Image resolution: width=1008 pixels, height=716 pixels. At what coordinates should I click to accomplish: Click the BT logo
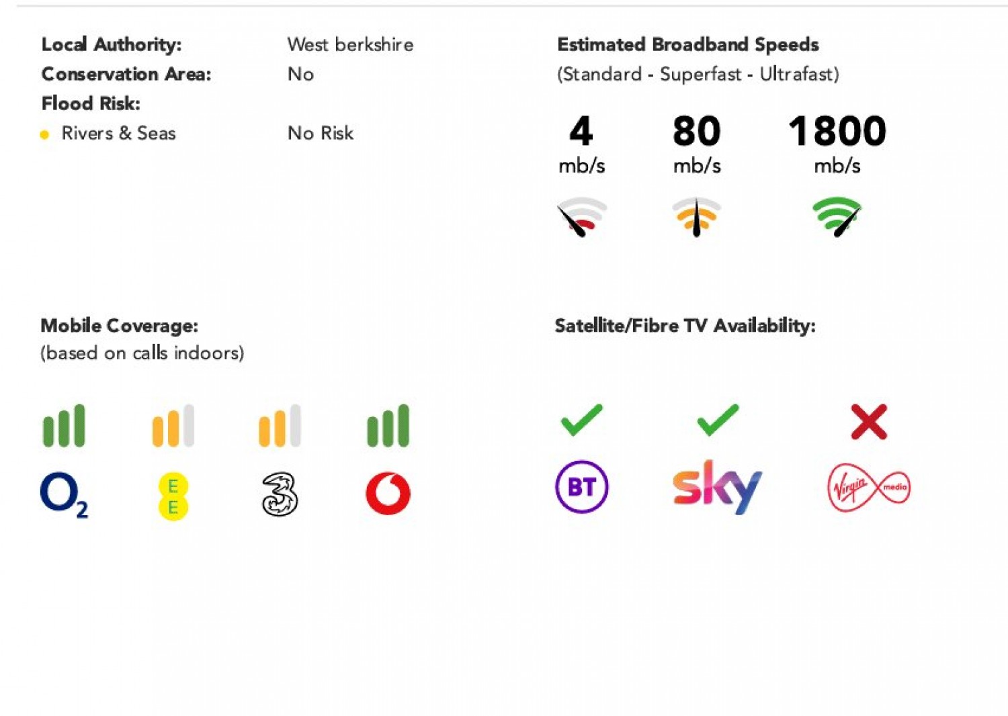point(582,486)
